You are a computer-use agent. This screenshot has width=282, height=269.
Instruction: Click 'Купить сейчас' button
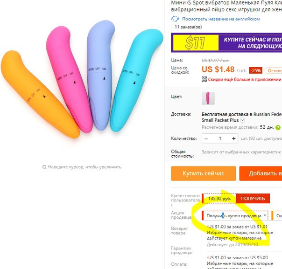coord(204,173)
